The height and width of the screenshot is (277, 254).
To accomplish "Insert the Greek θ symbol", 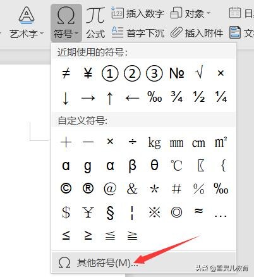I will [x=154, y=165].
